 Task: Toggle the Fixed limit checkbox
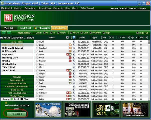tap(58, 33)
